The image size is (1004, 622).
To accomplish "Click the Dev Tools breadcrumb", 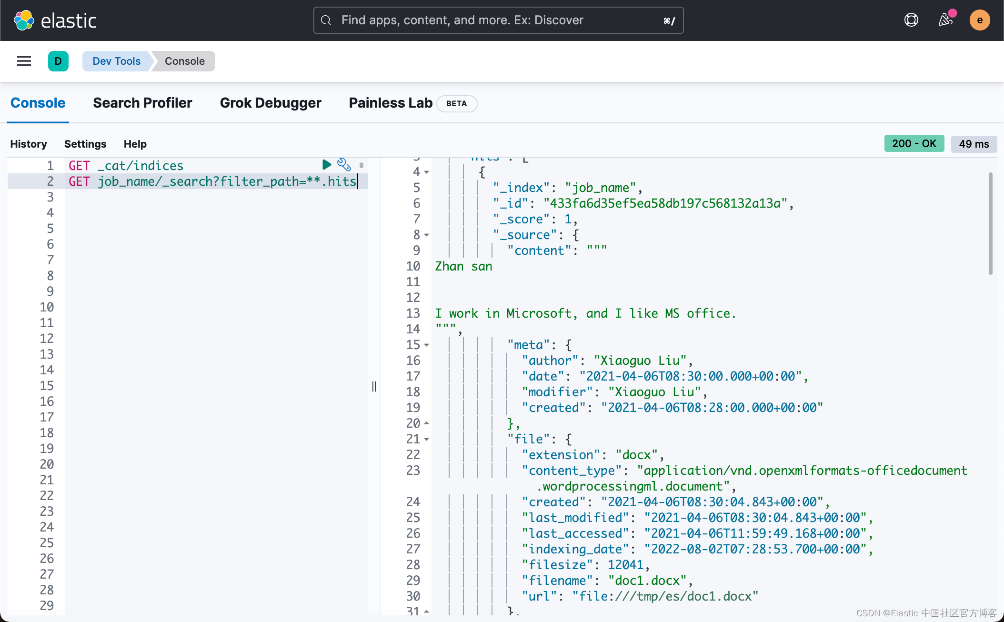I will click(x=116, y=61).
